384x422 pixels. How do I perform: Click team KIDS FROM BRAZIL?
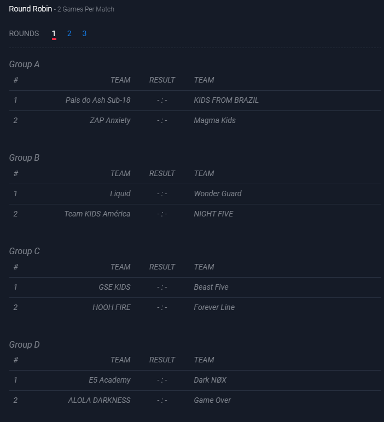[x=226, y=100]
